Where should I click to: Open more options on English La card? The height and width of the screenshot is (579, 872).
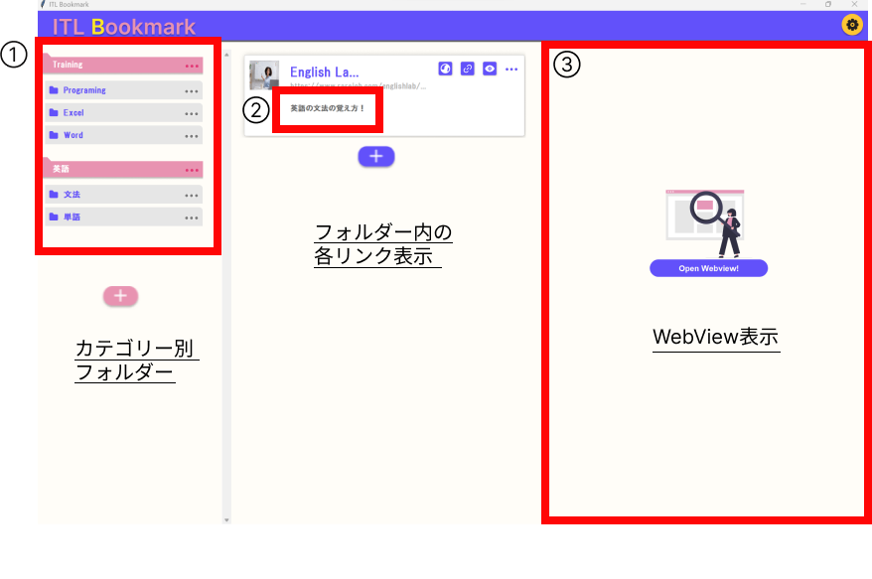coord(511,69)
